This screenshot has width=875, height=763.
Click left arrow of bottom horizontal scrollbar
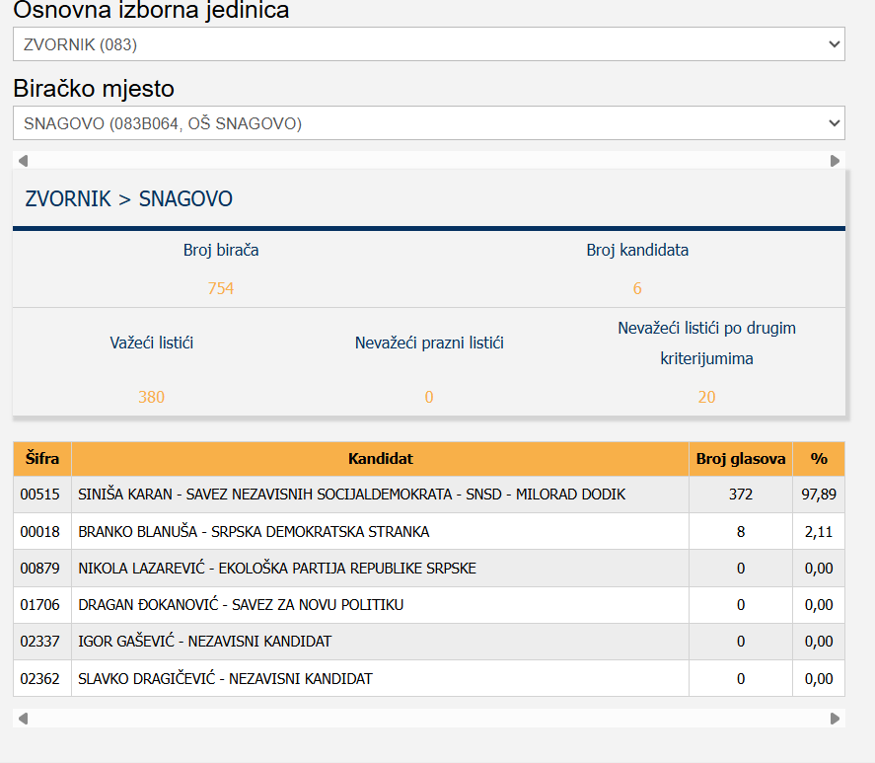click(x=23, y=719)
